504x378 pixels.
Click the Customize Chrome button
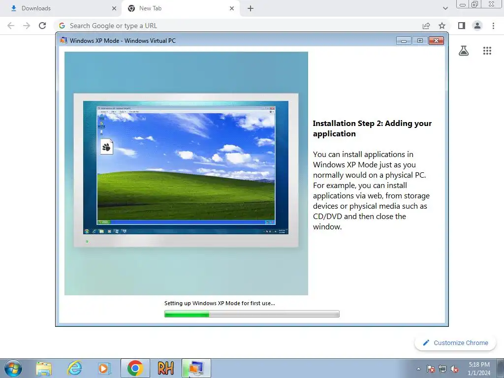pyautogui.click(x=455, y=343)
